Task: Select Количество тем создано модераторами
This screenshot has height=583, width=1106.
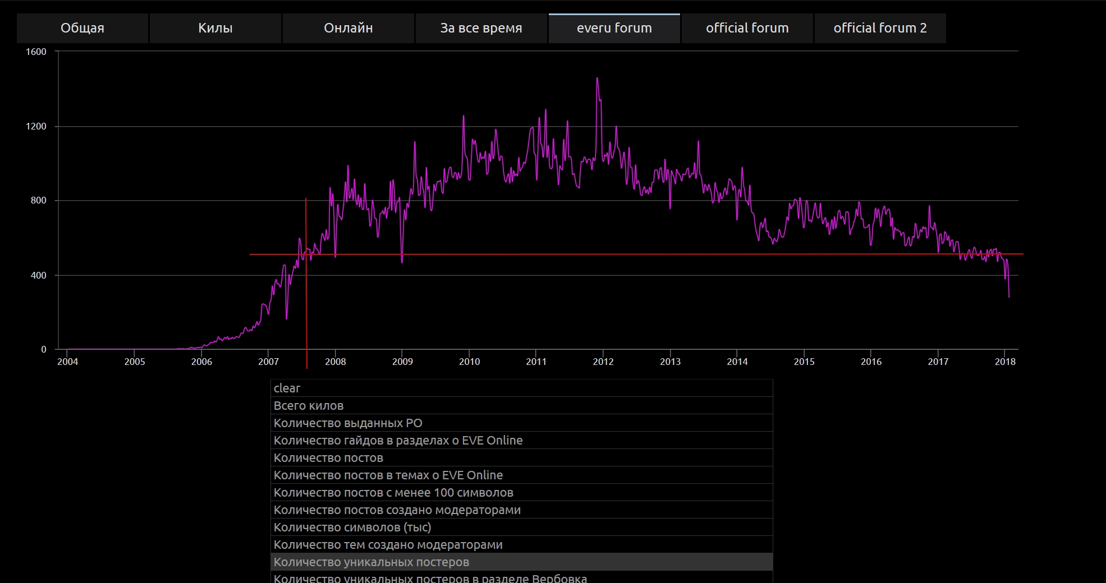Action: (522, 544)
